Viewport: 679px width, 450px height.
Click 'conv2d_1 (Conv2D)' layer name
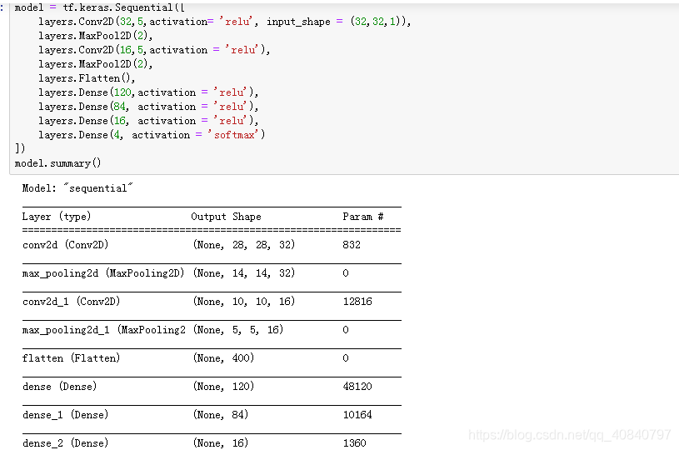coord(71,302)
